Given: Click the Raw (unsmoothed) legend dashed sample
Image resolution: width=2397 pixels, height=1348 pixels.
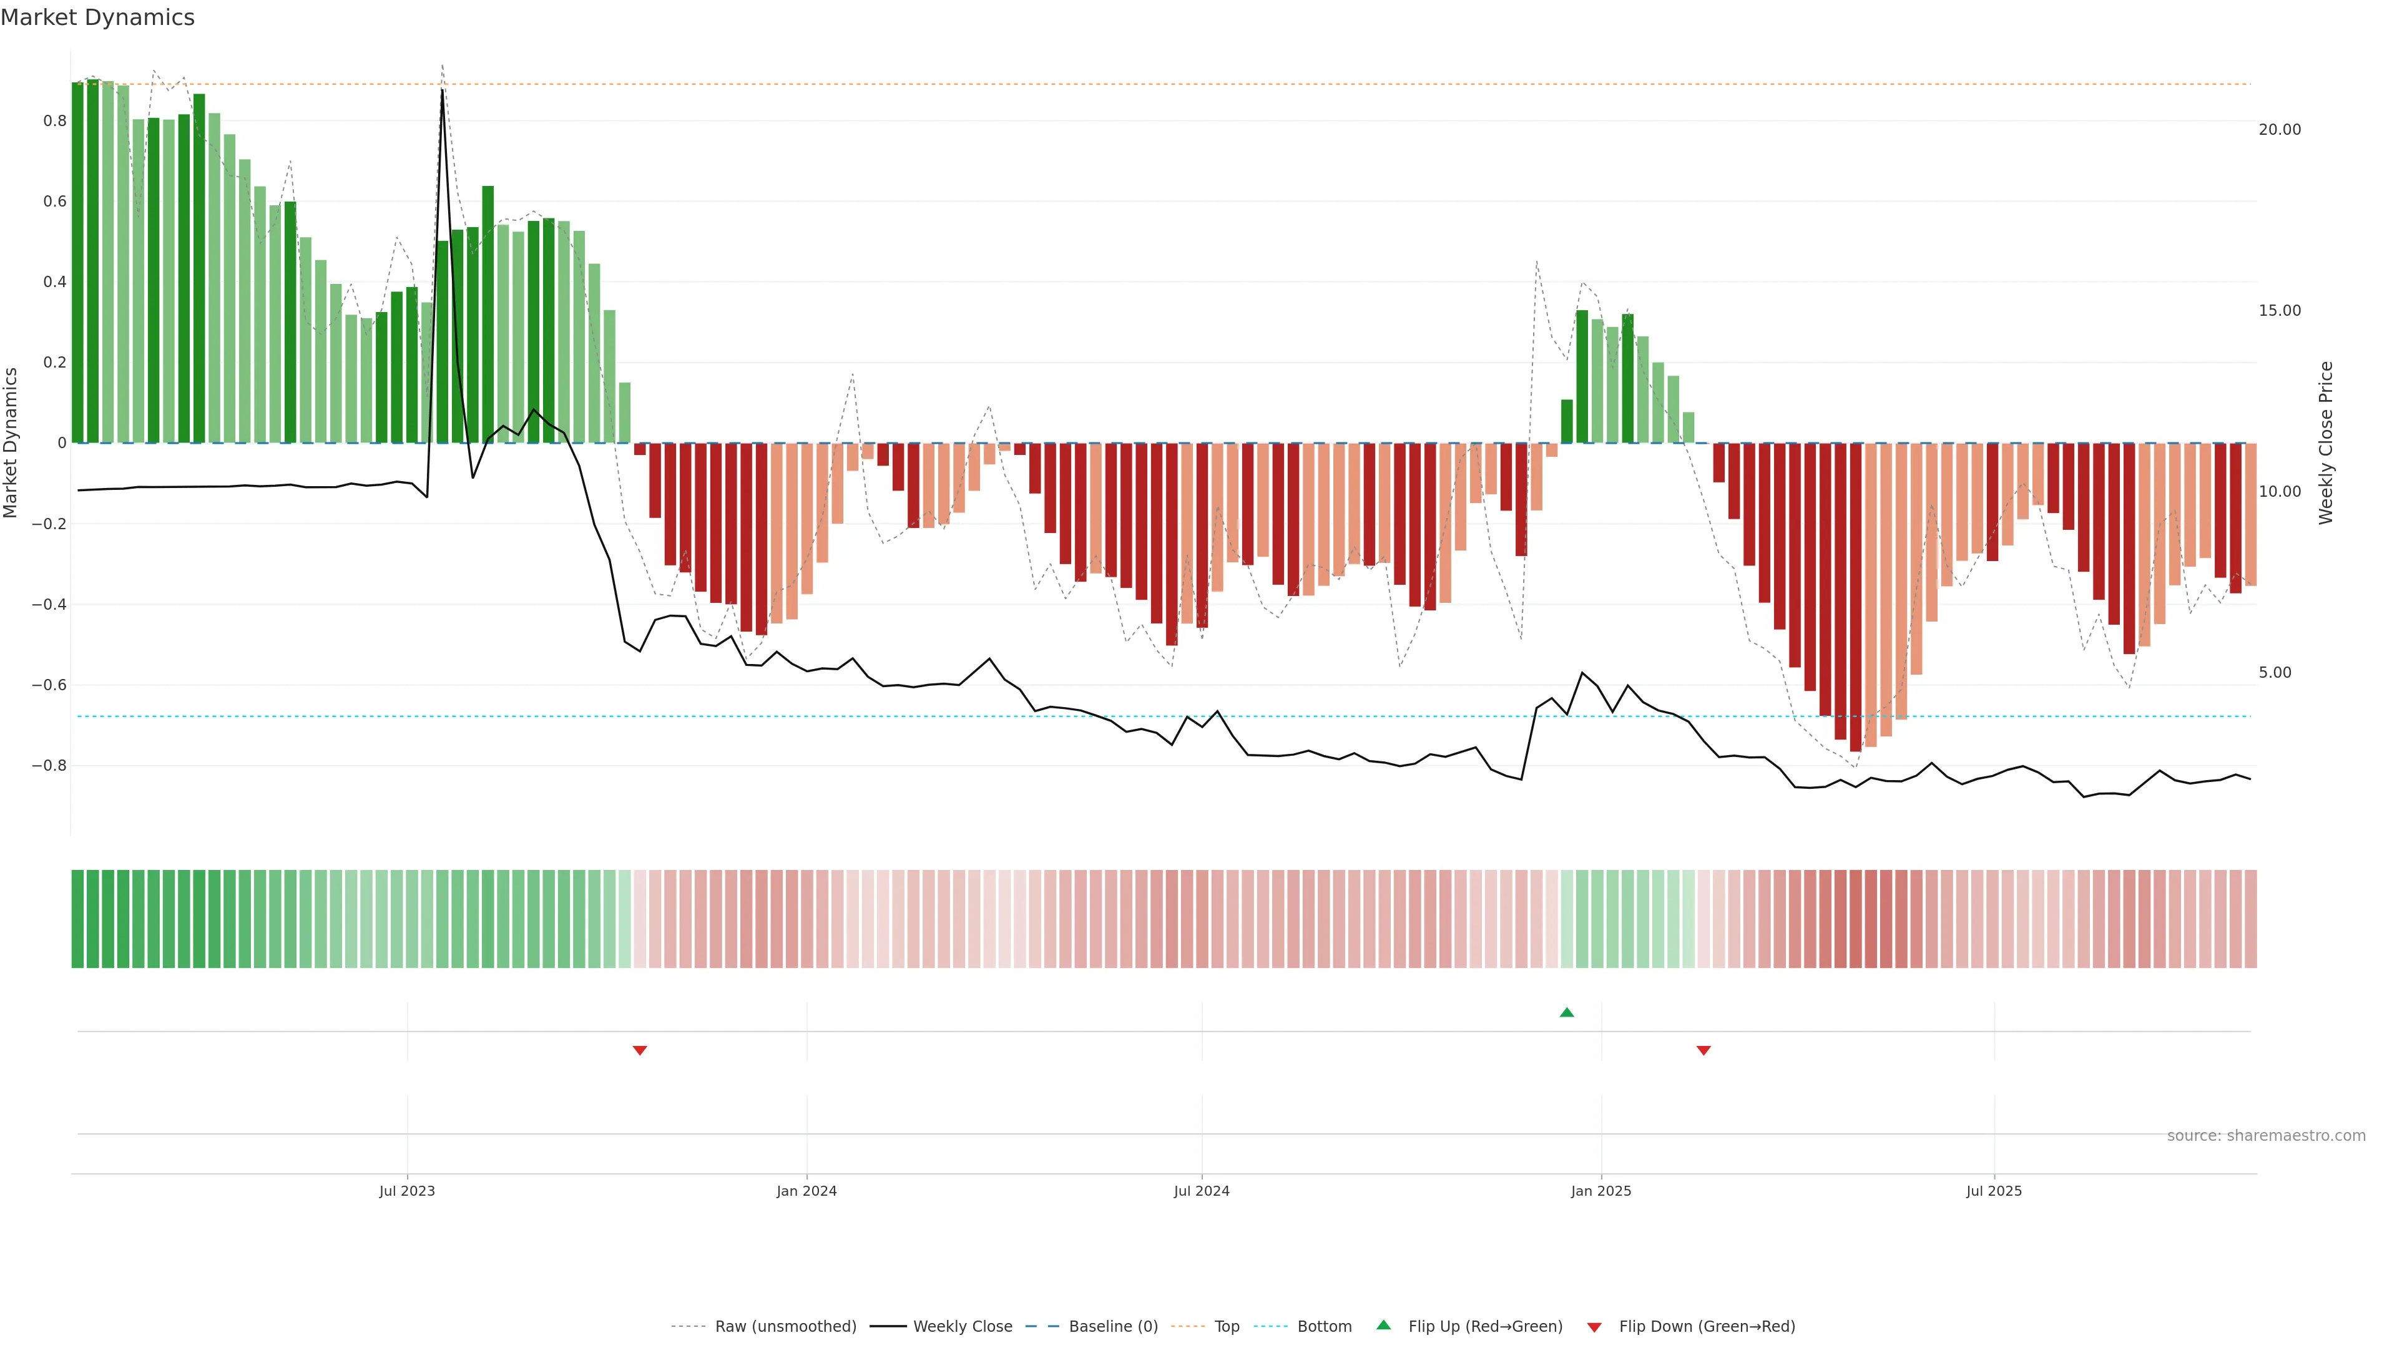Looking at the screenshot, I should pos(689,1327).
